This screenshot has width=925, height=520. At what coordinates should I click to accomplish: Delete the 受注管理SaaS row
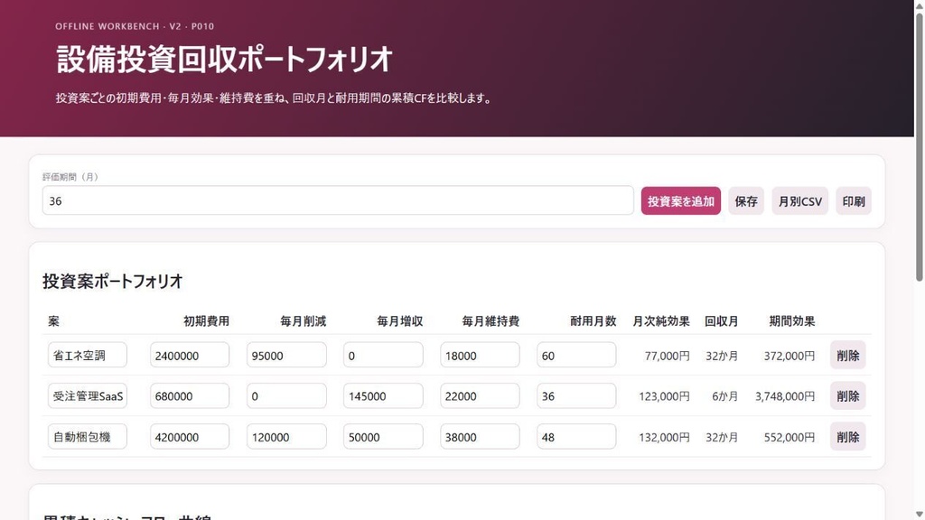click(x=847, y=396)
